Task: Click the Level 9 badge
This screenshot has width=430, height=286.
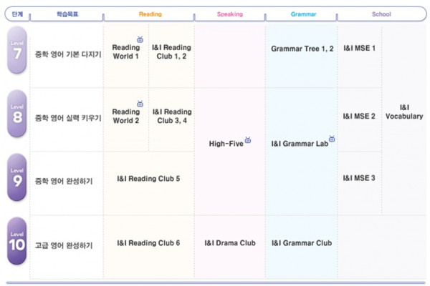Action: tap(17, 177)
